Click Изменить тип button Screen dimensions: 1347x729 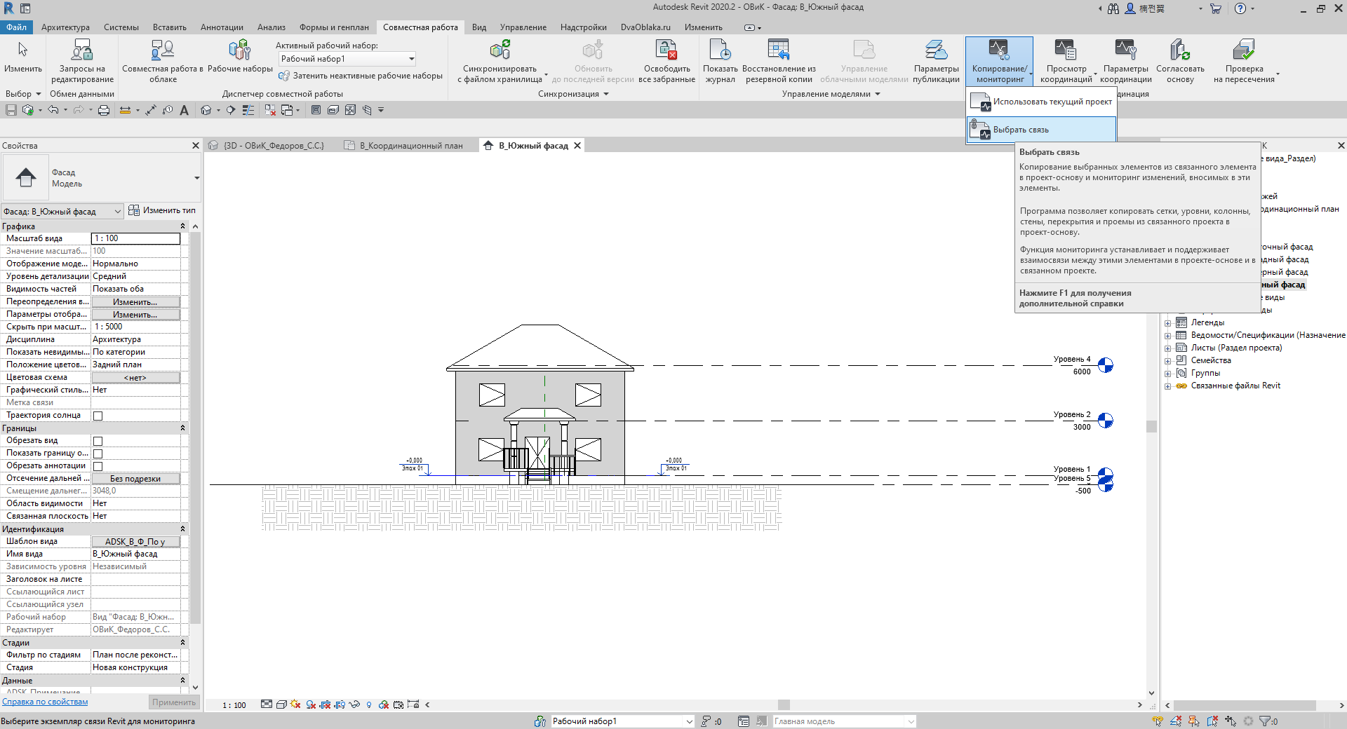click(162, 210)
